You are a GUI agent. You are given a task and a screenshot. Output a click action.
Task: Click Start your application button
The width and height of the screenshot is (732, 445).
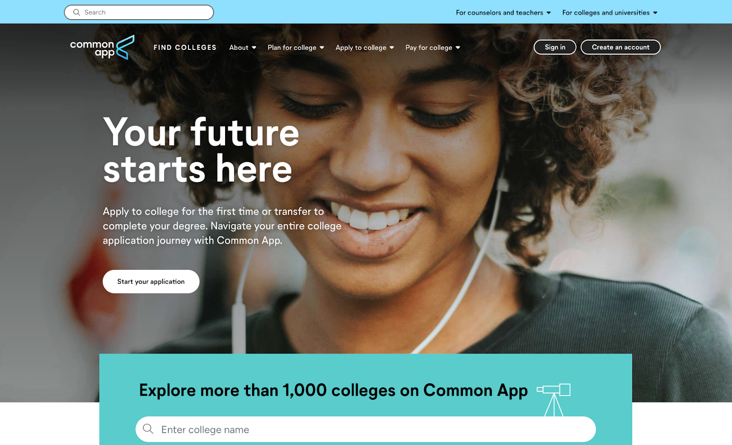click(151, 281)
